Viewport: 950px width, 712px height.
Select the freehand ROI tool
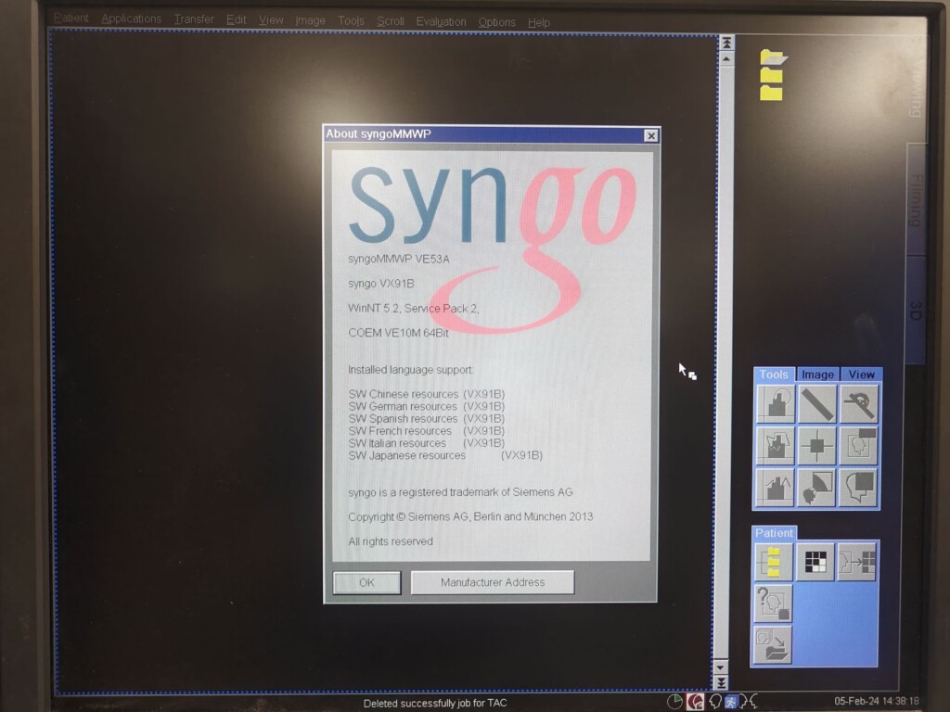coord(775,446)
